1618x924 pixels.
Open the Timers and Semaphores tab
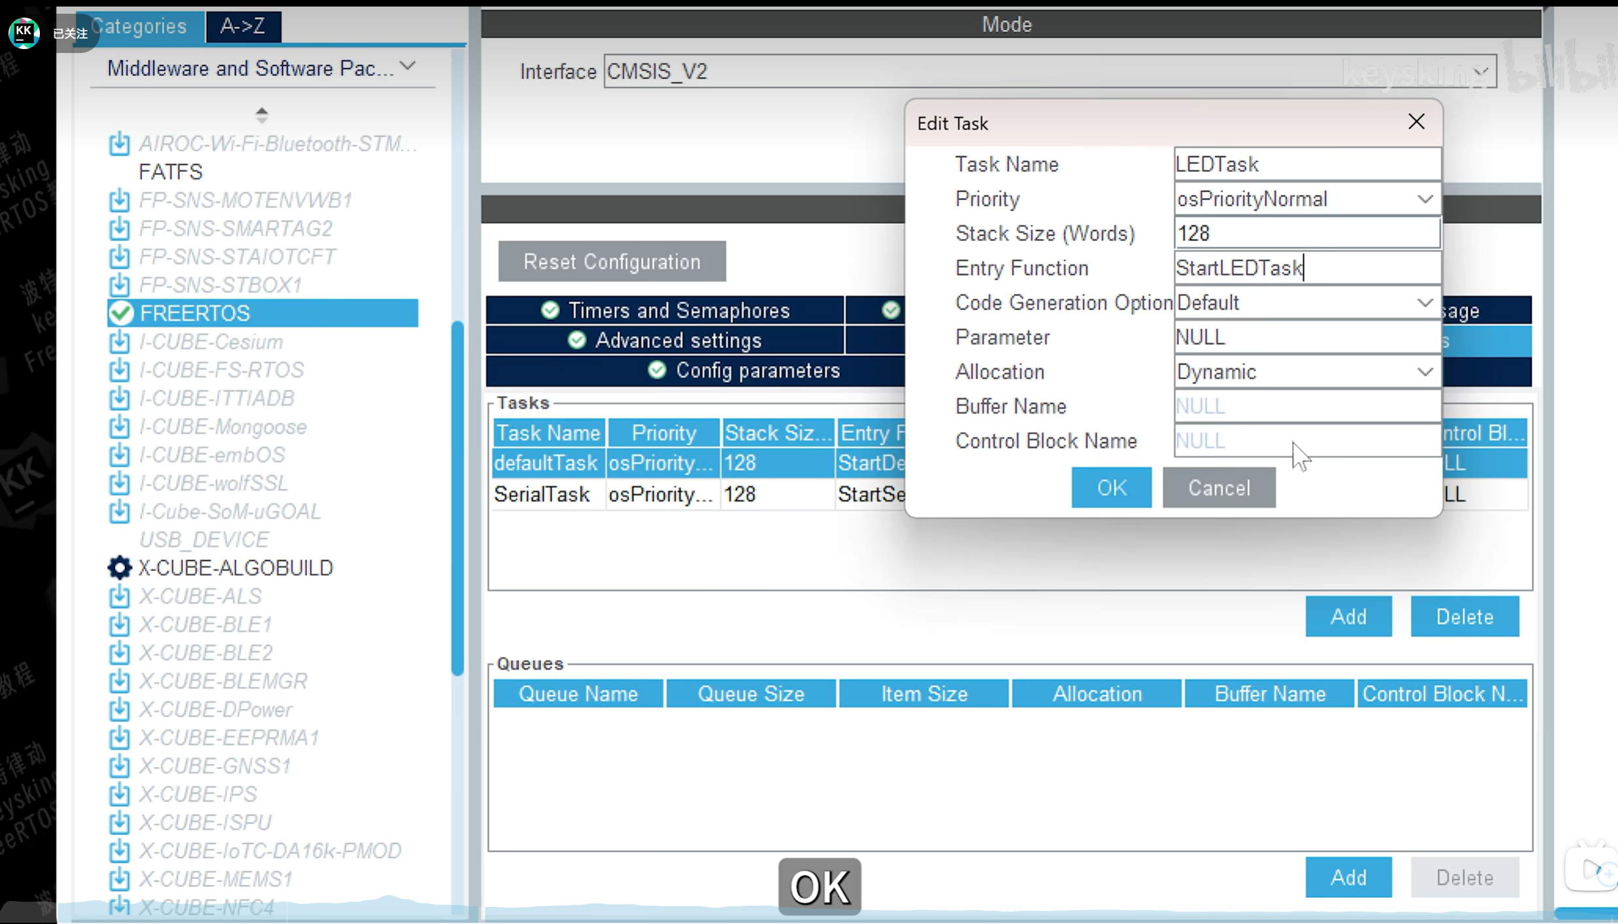[x=665, y=310]
